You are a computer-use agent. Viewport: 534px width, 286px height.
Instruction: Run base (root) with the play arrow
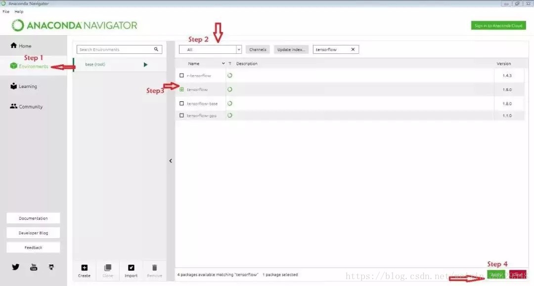(145, 65)
